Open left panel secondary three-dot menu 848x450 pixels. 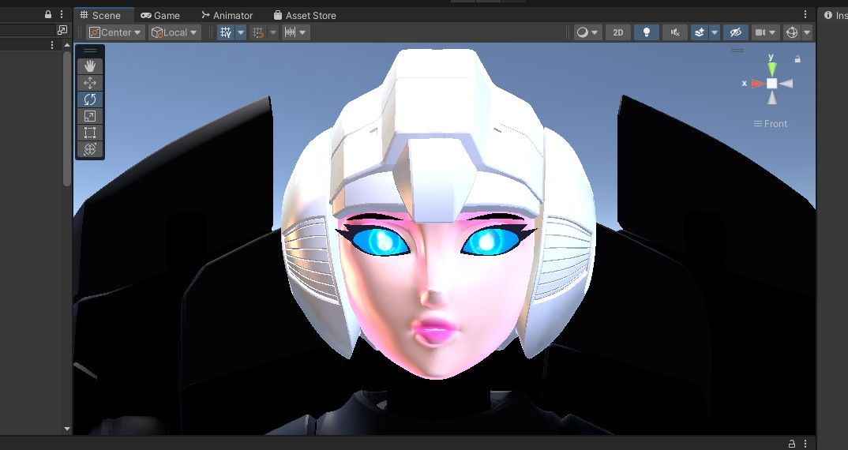tap(52, 45)
